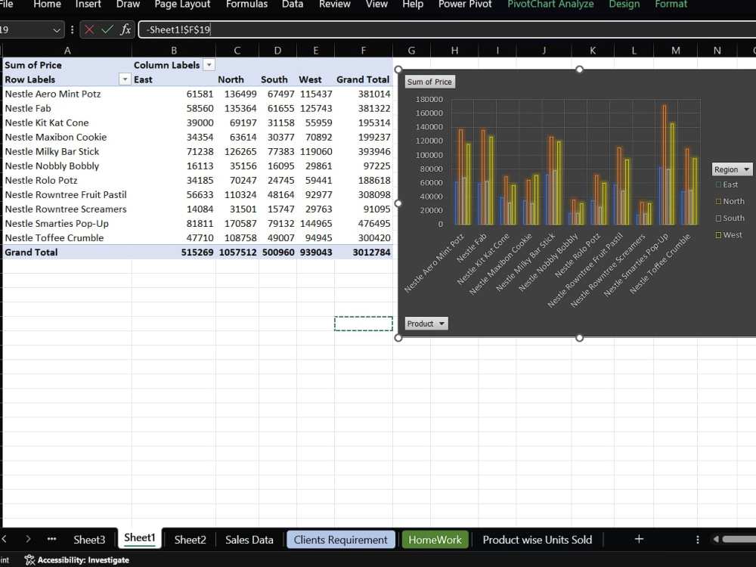Click inside the formula bar input
The width and height of the screenshot is (756, 567).
(447, 29)
